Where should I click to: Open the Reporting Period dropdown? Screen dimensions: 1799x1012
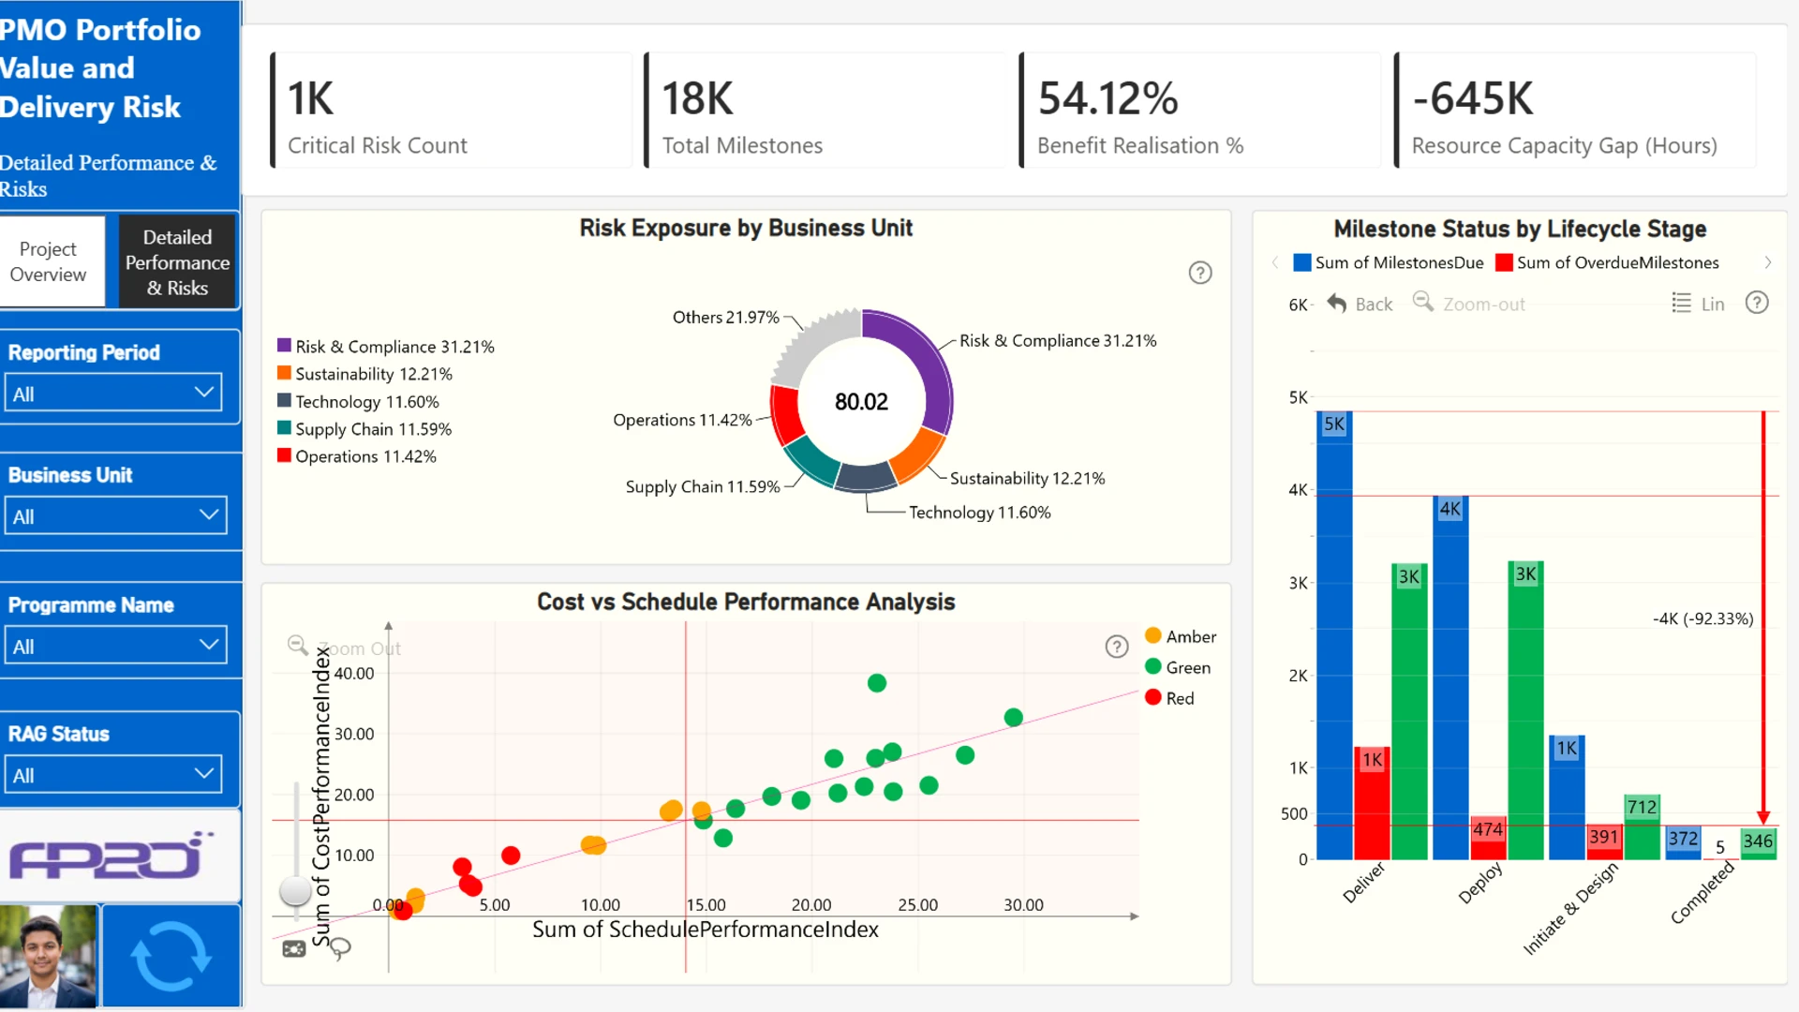coord(113,393)
